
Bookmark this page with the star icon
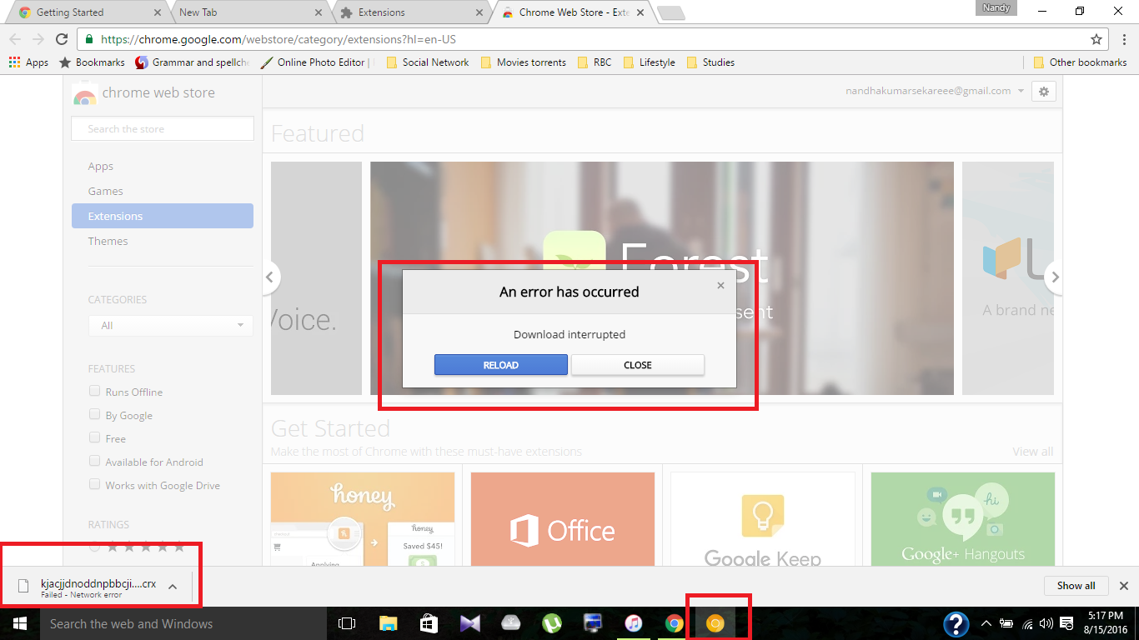pyautogui.click(x=1096, y=39)
